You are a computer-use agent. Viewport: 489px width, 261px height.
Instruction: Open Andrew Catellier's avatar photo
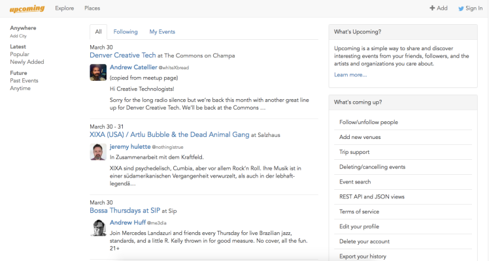(98, 72)
